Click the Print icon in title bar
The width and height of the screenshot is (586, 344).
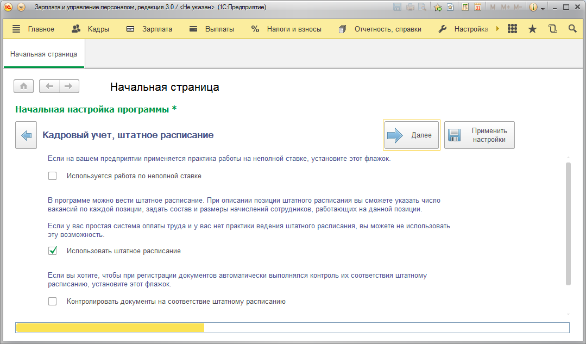point(410,7)
